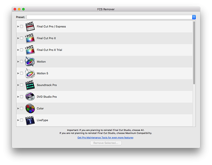Click the Final Cut Pro X app icon
The width and height of the screenshot is (212, 165).
click(x=30, y=38)
